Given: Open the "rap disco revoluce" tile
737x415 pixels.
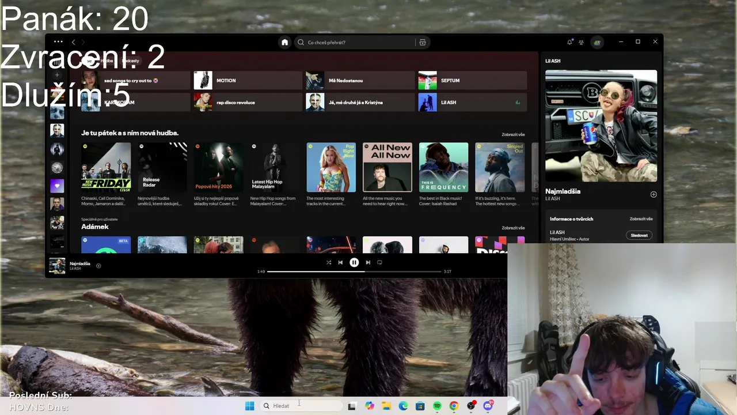Looking at the screenshot, I should coord(248,103).
